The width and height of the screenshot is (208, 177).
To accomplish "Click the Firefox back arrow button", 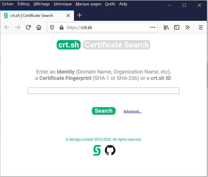I will pos(7,27).
